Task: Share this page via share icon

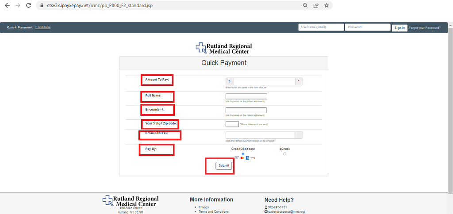Action: 316,5
